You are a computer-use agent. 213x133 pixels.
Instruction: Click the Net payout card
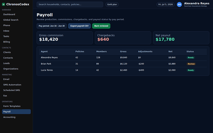point(181,38)
